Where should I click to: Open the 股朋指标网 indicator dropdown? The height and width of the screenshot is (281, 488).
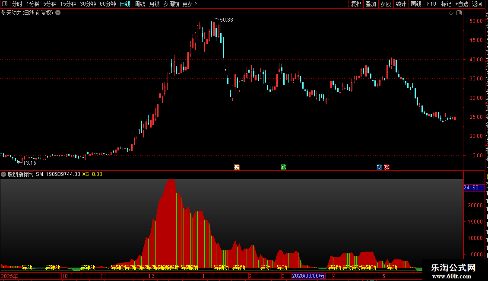(3, 174)
